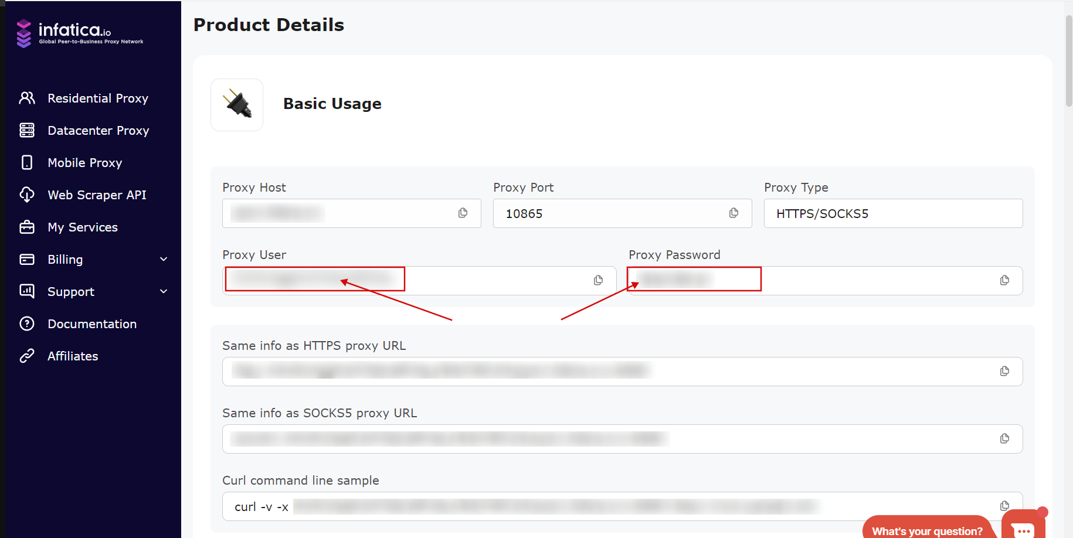1073x538 pixels.
Task: Copy the Proxy Port value
Action: pos(734,213)
